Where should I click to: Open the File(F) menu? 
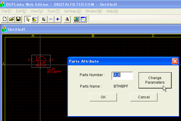point(7,11)
